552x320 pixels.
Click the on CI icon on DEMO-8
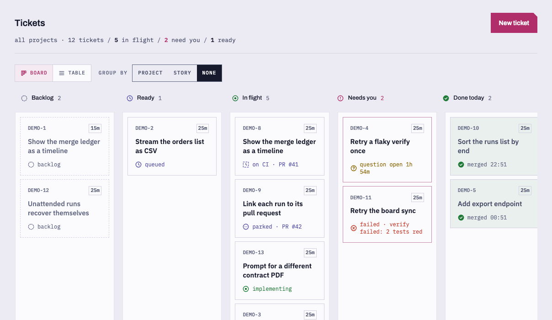coord(246,165)
